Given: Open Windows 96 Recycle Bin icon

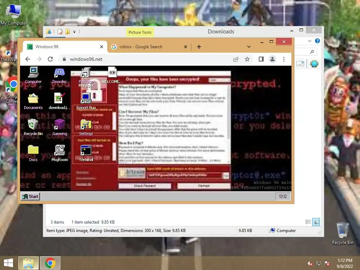Looking at the screenshot, I should 33,127.
